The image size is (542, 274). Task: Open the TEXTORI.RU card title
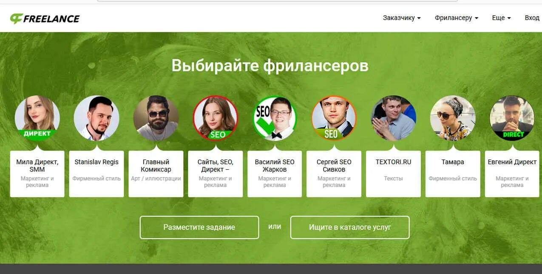pyautogui.click(x=393, y=162)
